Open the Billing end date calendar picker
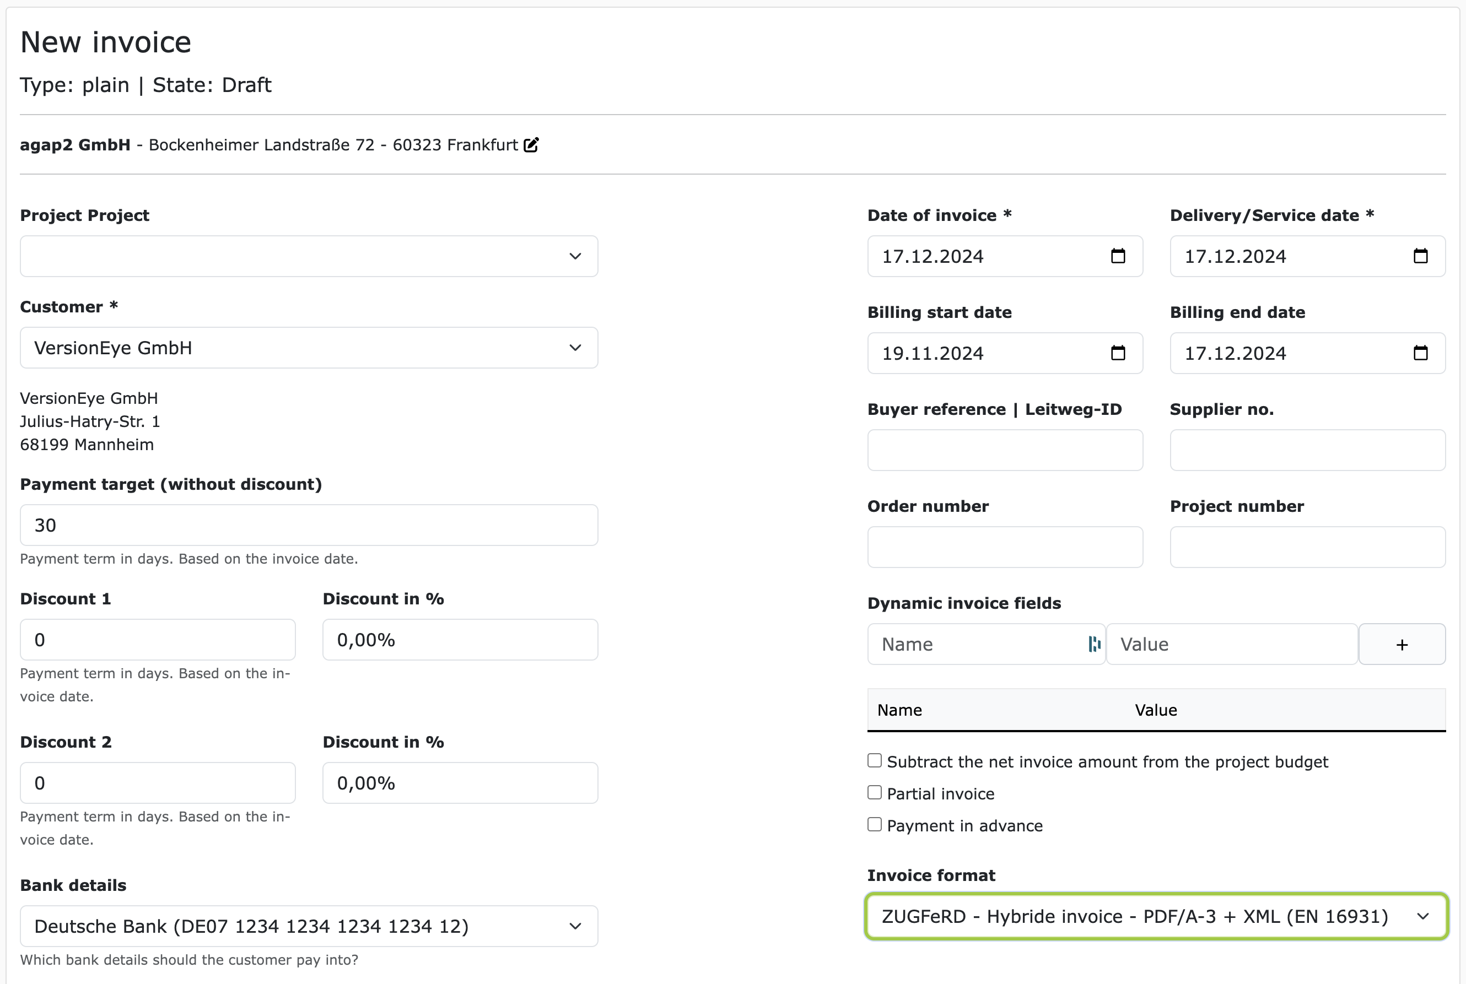 1421,353
